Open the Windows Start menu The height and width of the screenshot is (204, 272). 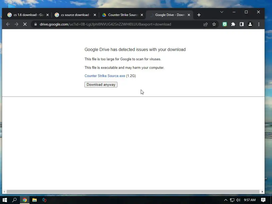point(5,200)
